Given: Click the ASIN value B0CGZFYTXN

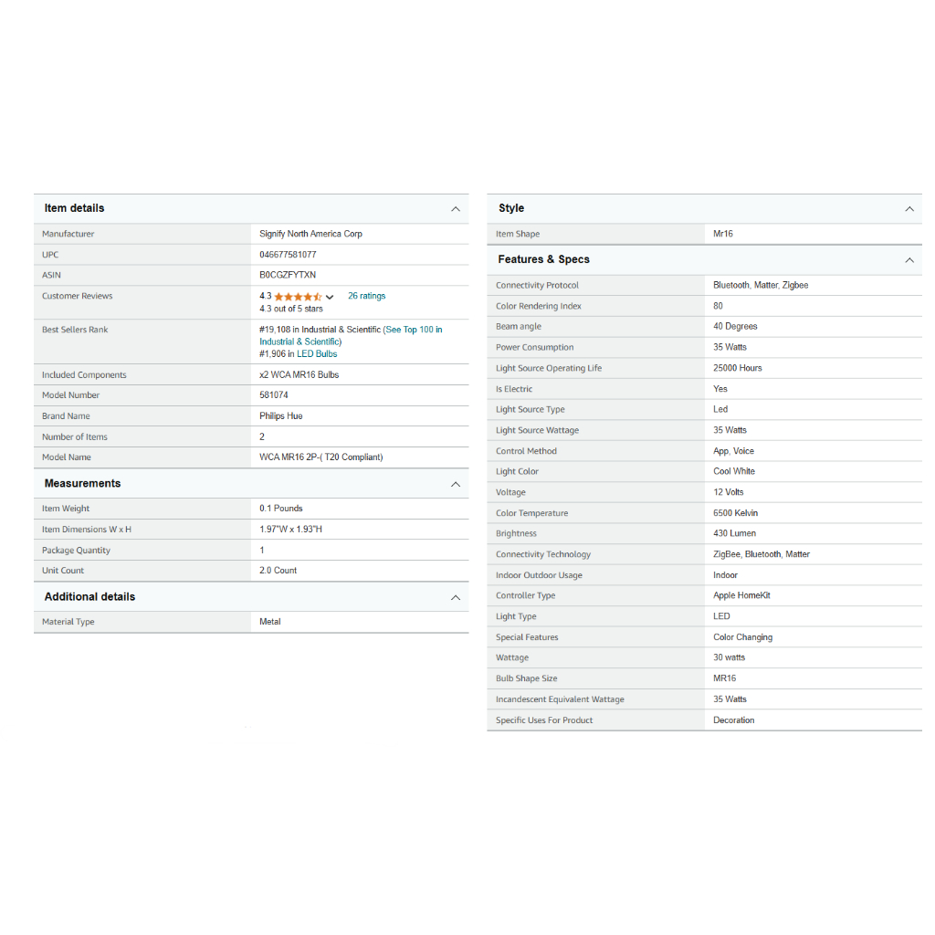Looking at the screenshot, I should (x=288, y=275).
